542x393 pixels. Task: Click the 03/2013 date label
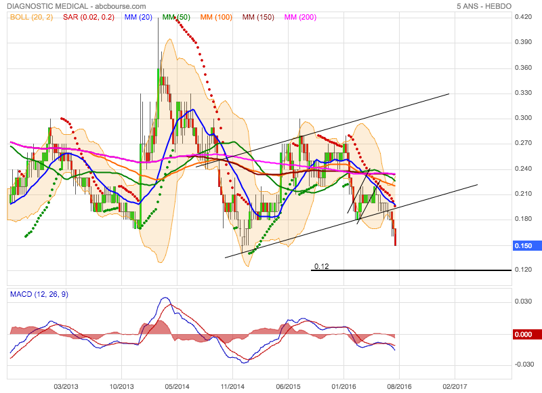(x=66, y=386)
